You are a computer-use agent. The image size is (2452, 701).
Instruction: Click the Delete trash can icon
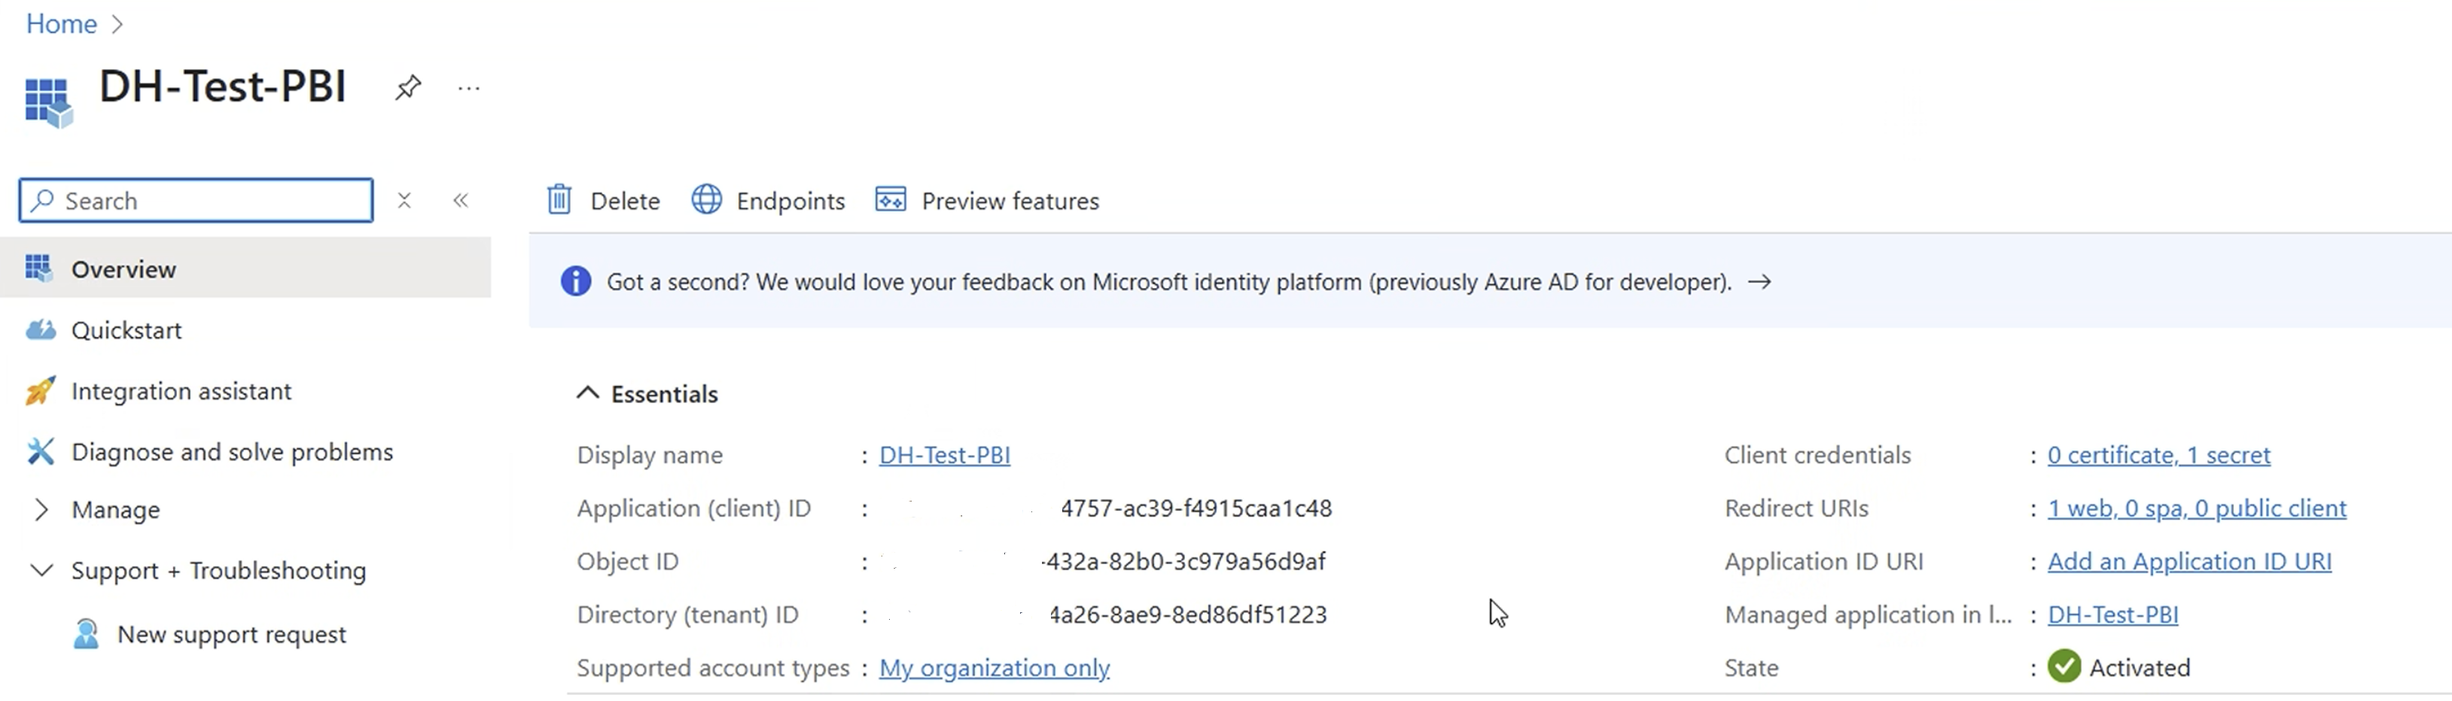tap(559, 201)
